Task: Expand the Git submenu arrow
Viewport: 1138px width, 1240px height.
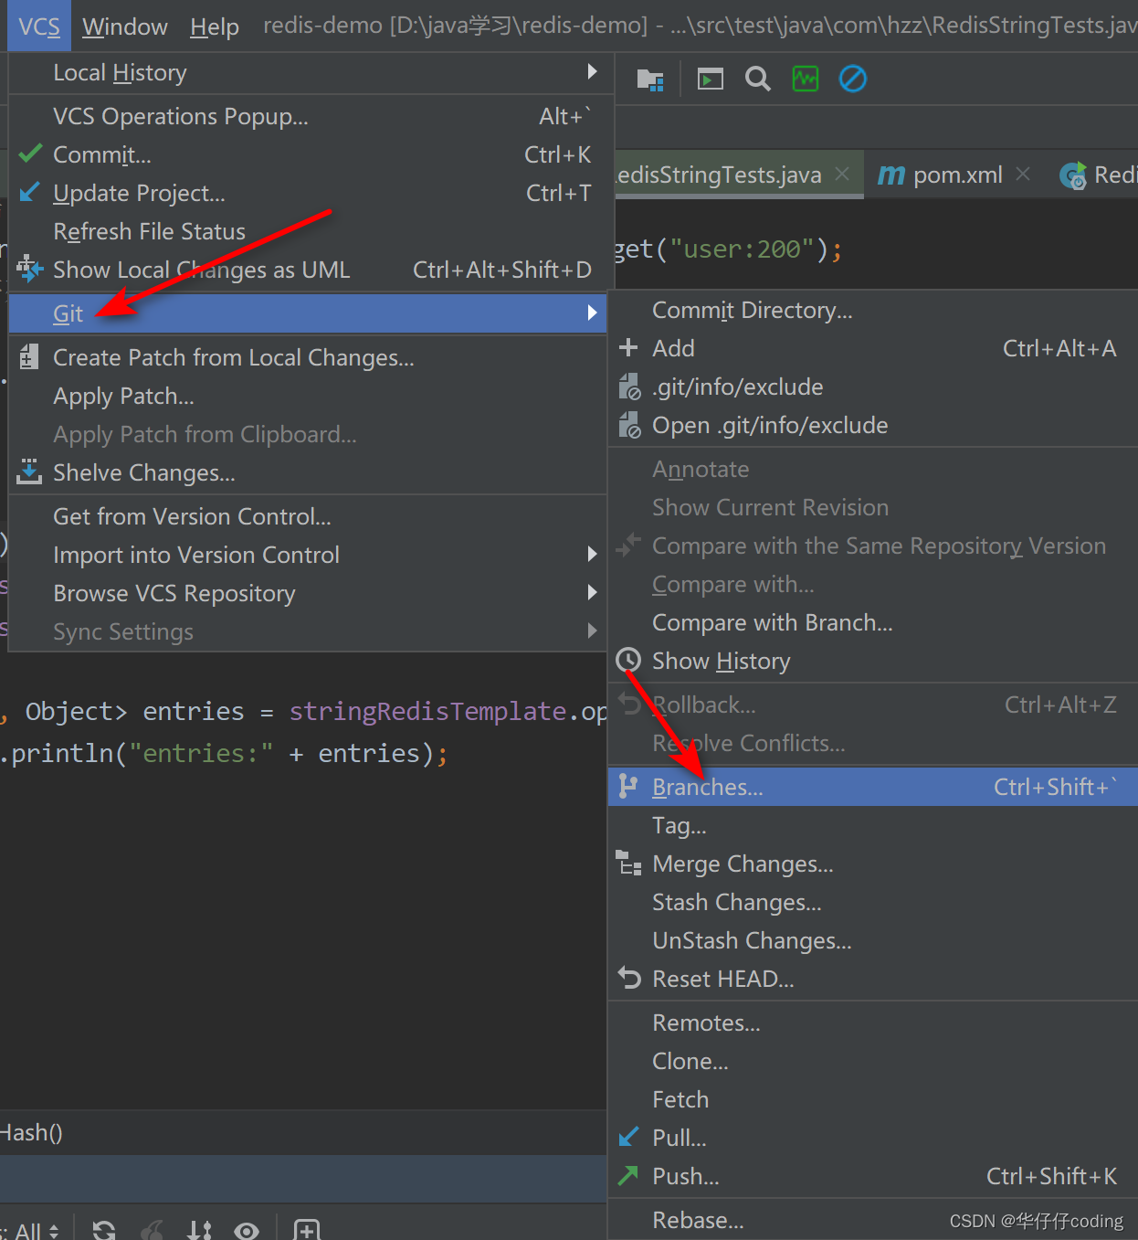Action: click(x=592, y=313)
